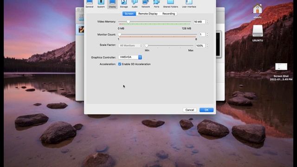Click the Monitor Count slider handle
Image resolution: width=297 pixels, height=167 pixels.
120,35
